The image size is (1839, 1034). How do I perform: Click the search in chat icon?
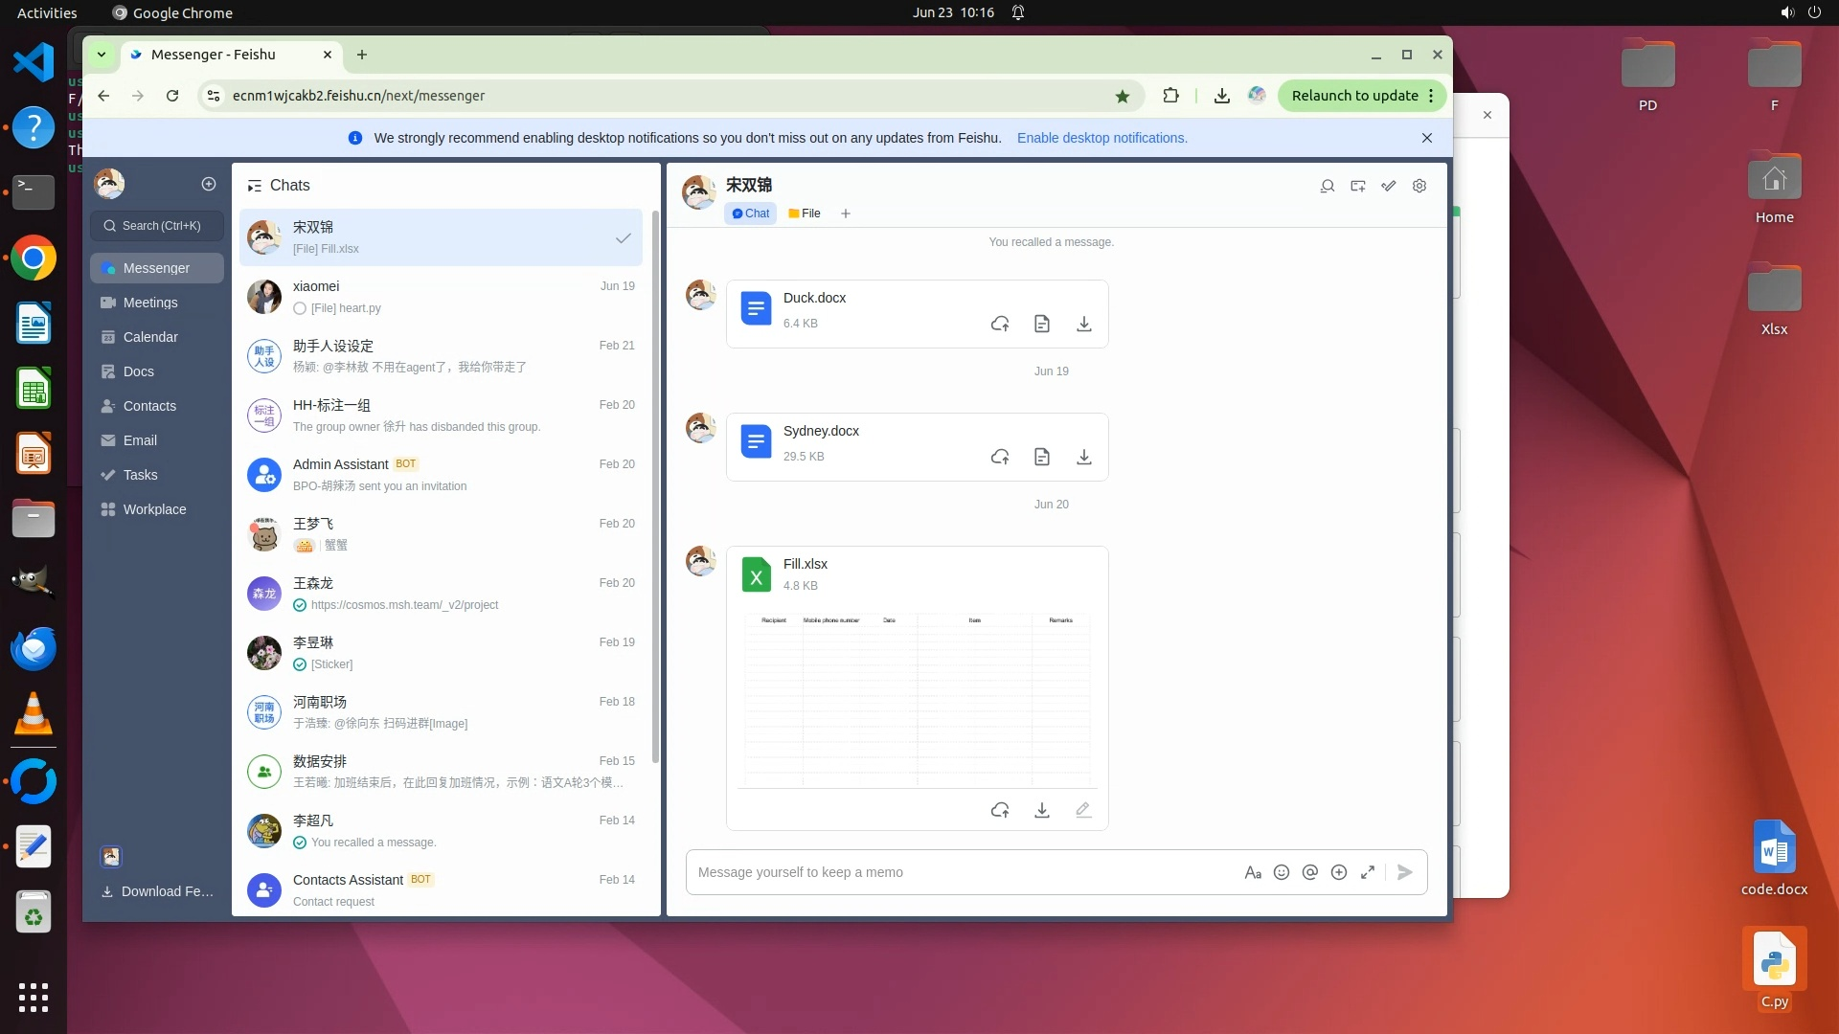tap(1328, 186)
